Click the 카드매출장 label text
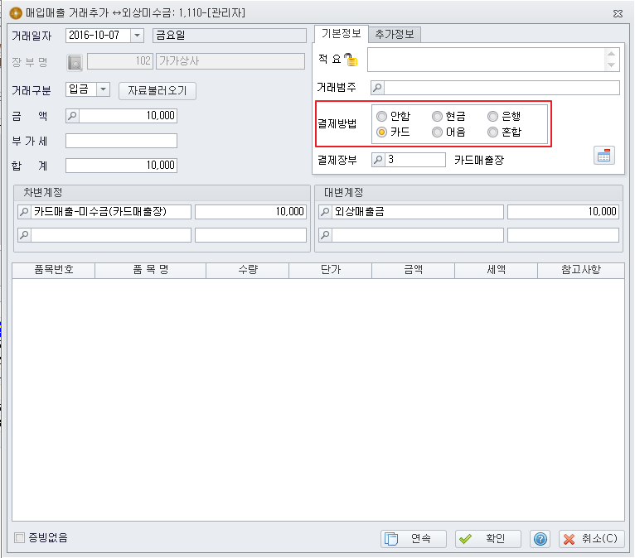This screenshot has height=558, width=635. (479, 160)
